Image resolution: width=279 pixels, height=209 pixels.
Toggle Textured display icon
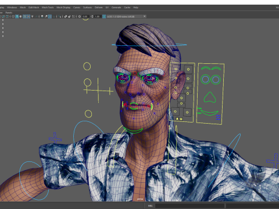(x=28, y=16)
